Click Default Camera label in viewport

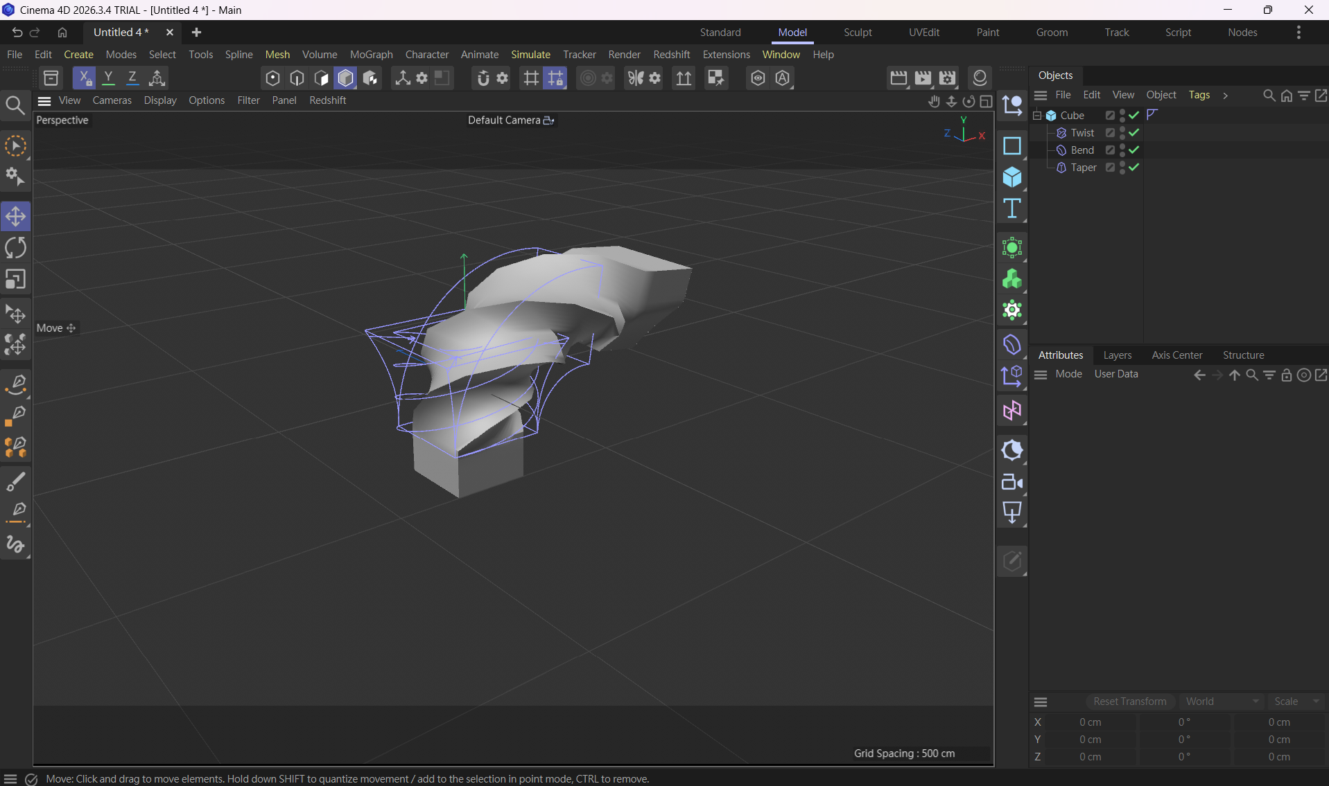(504, 120)
